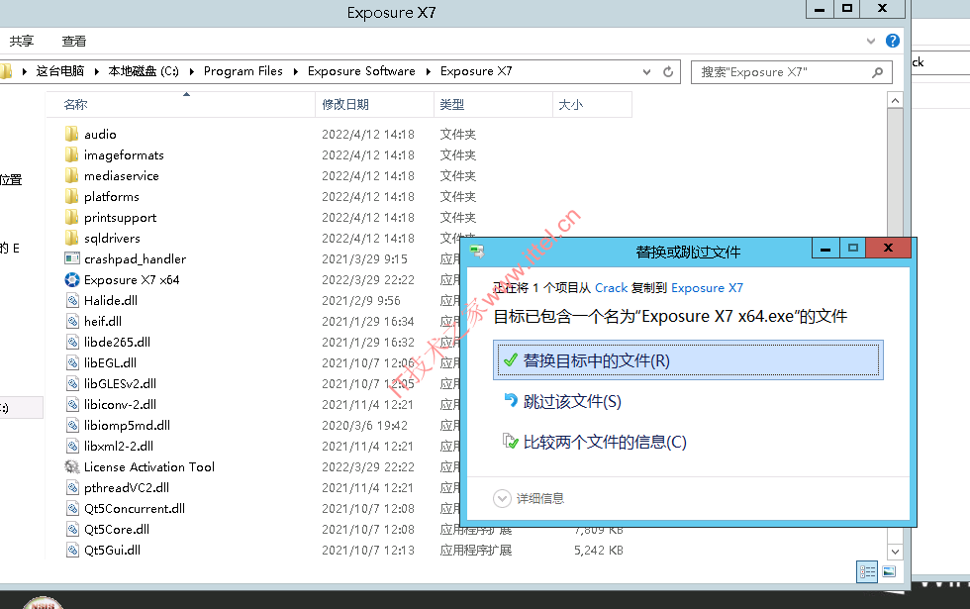Sort files by 类型 column
This screenshot has width=970, height=609.
[x=493, y=105]
